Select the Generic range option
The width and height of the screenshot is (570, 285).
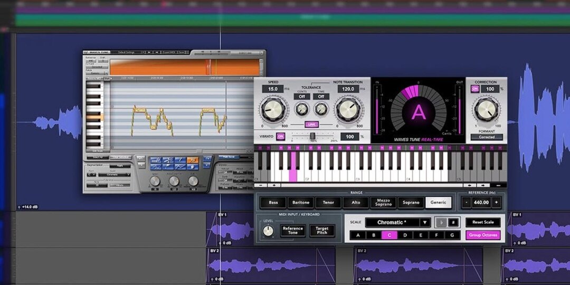[x=439, y=203]
